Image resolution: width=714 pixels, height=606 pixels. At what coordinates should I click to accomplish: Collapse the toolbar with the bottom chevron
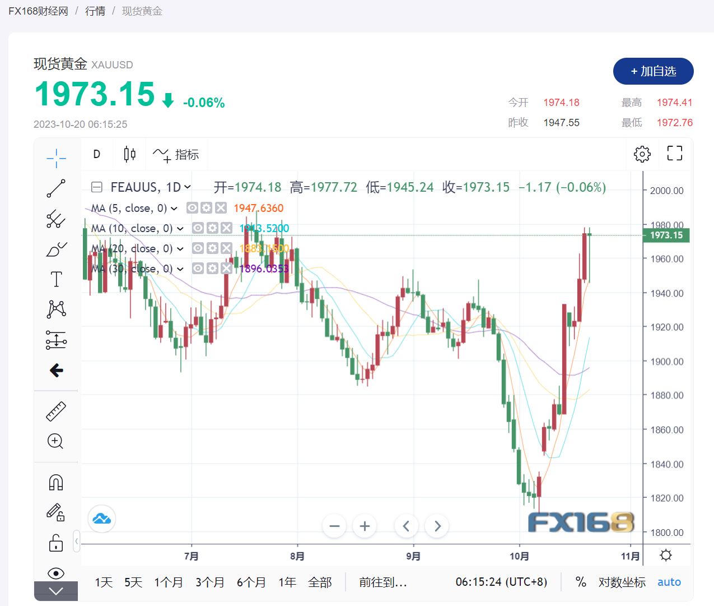click(56, 590)
